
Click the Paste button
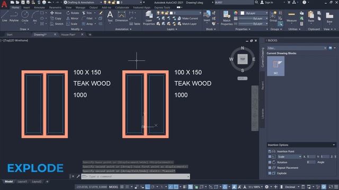pos(311,17)
